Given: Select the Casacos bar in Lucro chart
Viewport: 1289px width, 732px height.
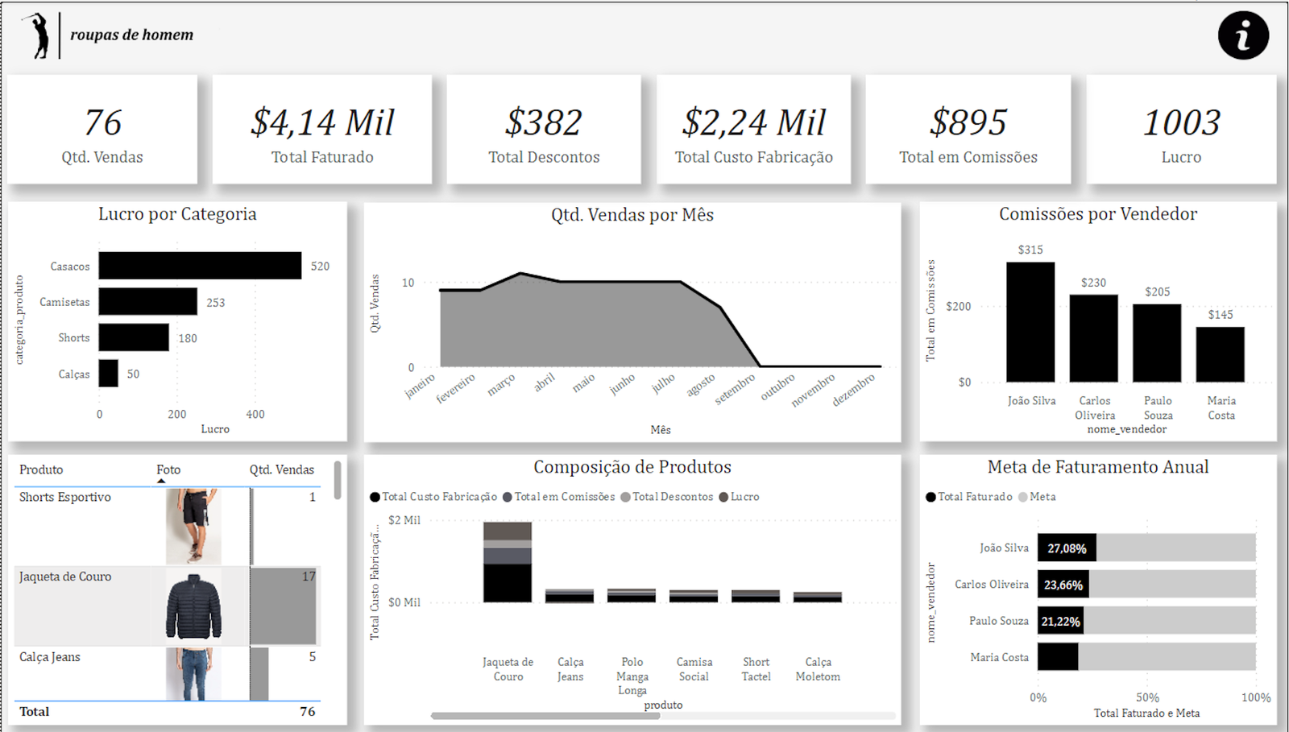Looking at the screenshot, I should point(200,266).
